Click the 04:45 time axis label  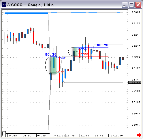(13, 136)
